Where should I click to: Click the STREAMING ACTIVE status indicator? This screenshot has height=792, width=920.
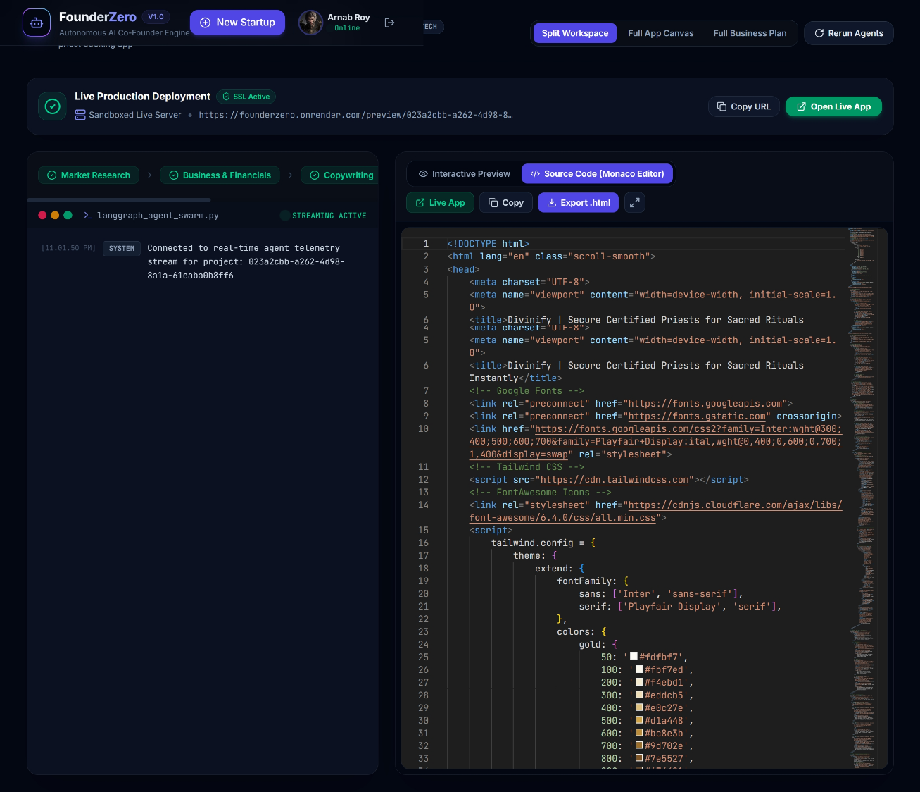coord(324,216)
